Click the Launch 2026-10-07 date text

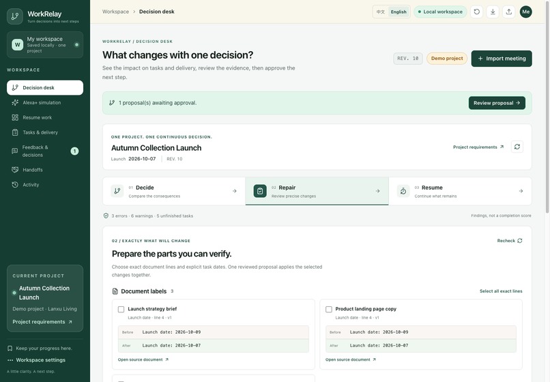tap(133, 159)
